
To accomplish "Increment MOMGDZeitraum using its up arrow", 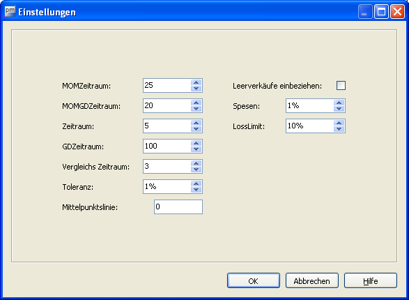I will tap(196, 103).
